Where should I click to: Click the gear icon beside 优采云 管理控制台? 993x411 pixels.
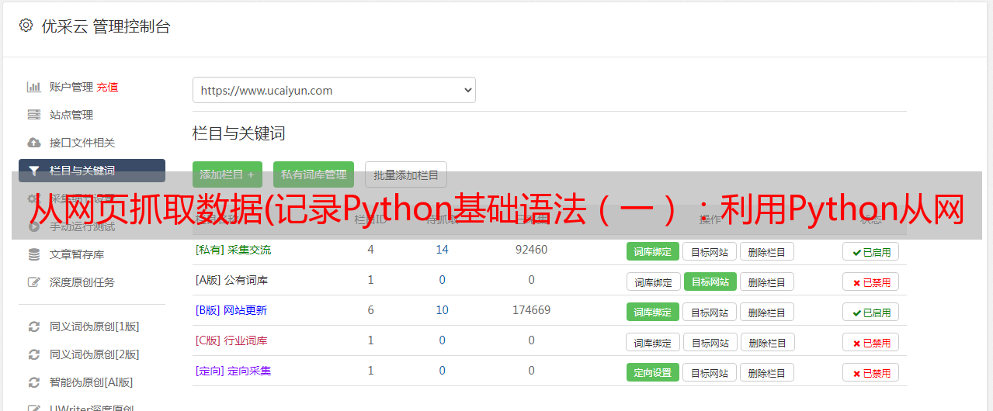coord(26,26)
